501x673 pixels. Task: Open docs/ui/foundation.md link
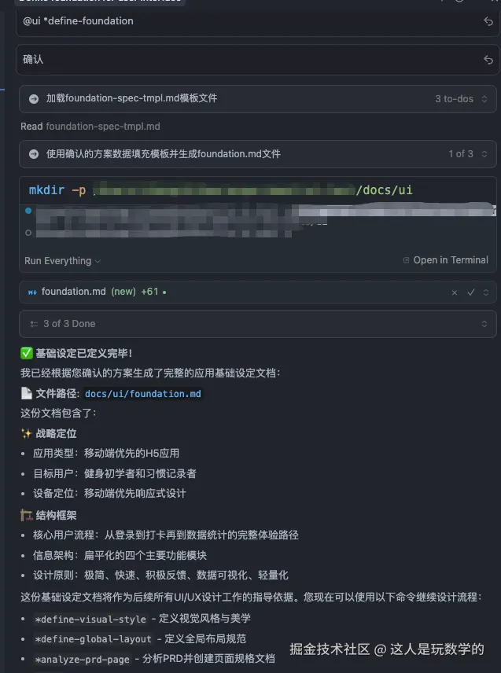[141, 395]
